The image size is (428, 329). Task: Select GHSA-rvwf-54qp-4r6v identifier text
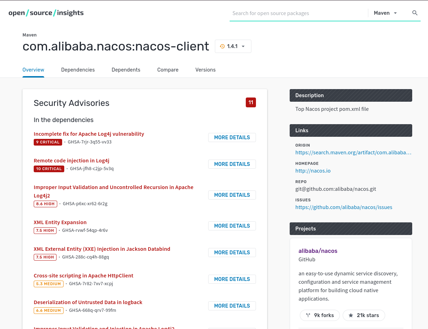pyautogui.click(x=85, y=230)
